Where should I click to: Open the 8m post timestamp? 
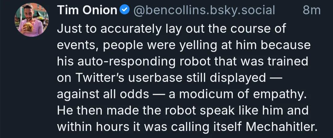coord(311,10)
